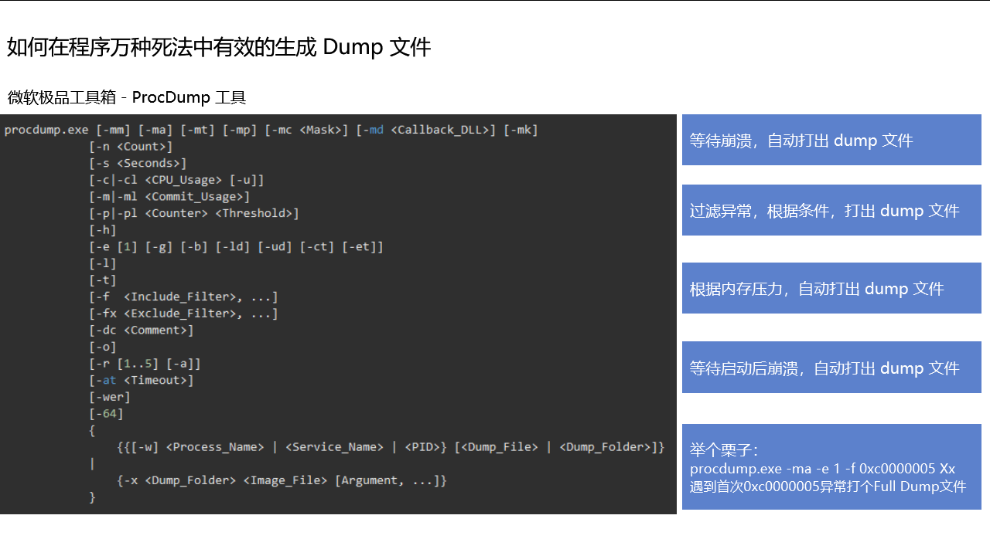
Task: Click the <Image_File> placeholder in the code
Action: (x=285, y=480)
